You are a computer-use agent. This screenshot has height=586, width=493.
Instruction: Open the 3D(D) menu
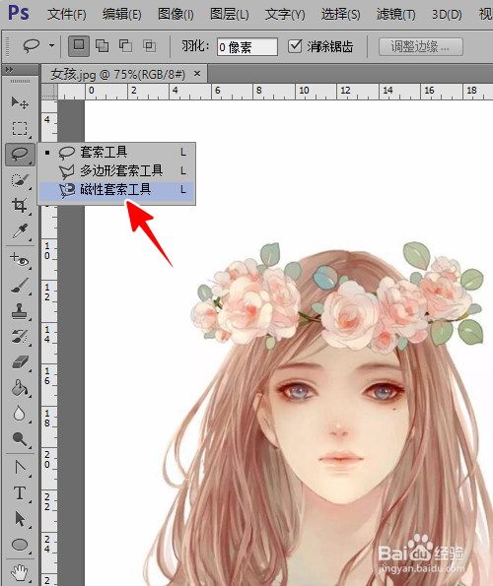(447, 15)
